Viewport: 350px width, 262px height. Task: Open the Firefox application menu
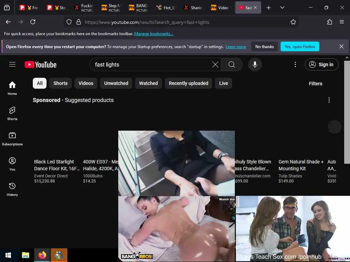[341, 22]
